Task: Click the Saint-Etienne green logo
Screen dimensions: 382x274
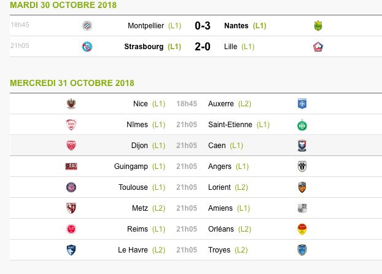Action: [x=302, y=125]
